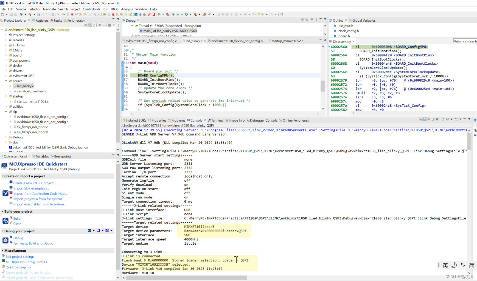The width and height of the screenshot is (477, 281).
Task: Click the Open Console icon
Action: pos(456,119)
